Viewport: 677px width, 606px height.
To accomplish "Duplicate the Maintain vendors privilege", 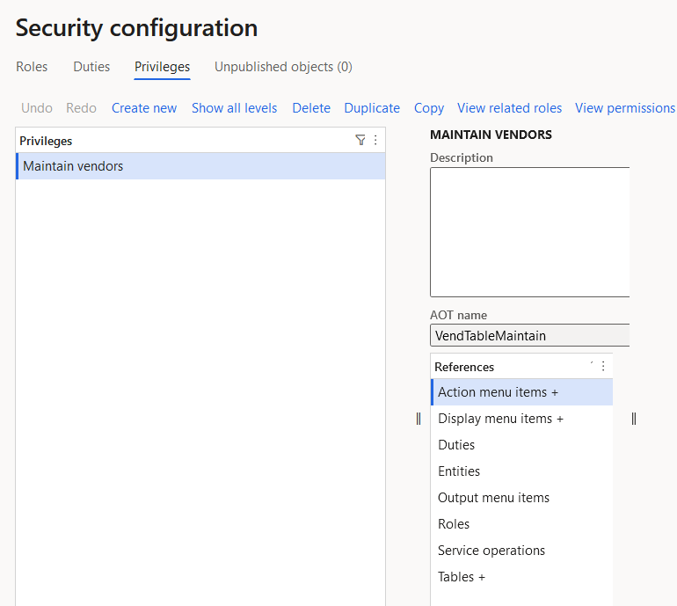I will click(x=372, y=108).
